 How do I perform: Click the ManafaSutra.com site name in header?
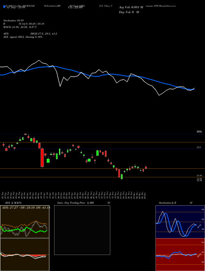[x=167, y=6]
